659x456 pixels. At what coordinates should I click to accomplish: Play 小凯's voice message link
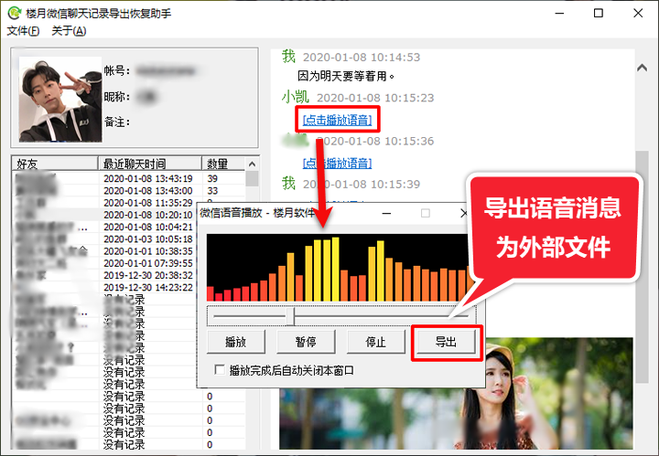point(337,120)
